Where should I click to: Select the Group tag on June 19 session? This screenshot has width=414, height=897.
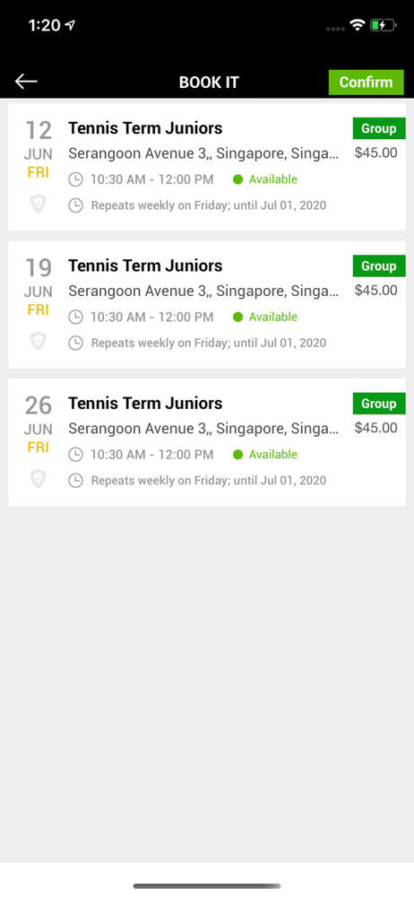[x=378, y=266]
